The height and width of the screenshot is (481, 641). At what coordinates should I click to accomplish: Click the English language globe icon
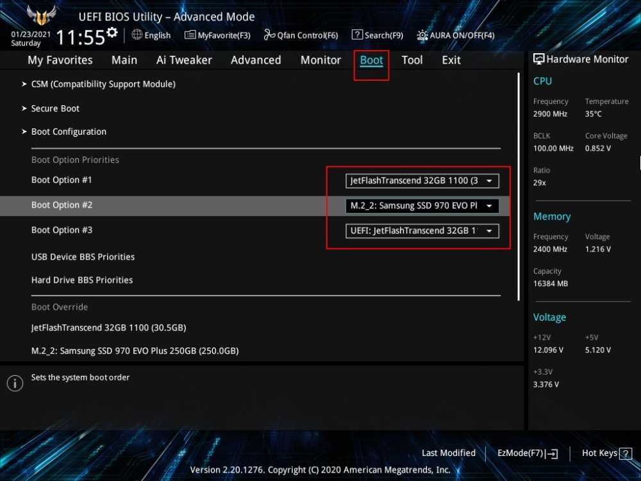(x=137, y=35)
